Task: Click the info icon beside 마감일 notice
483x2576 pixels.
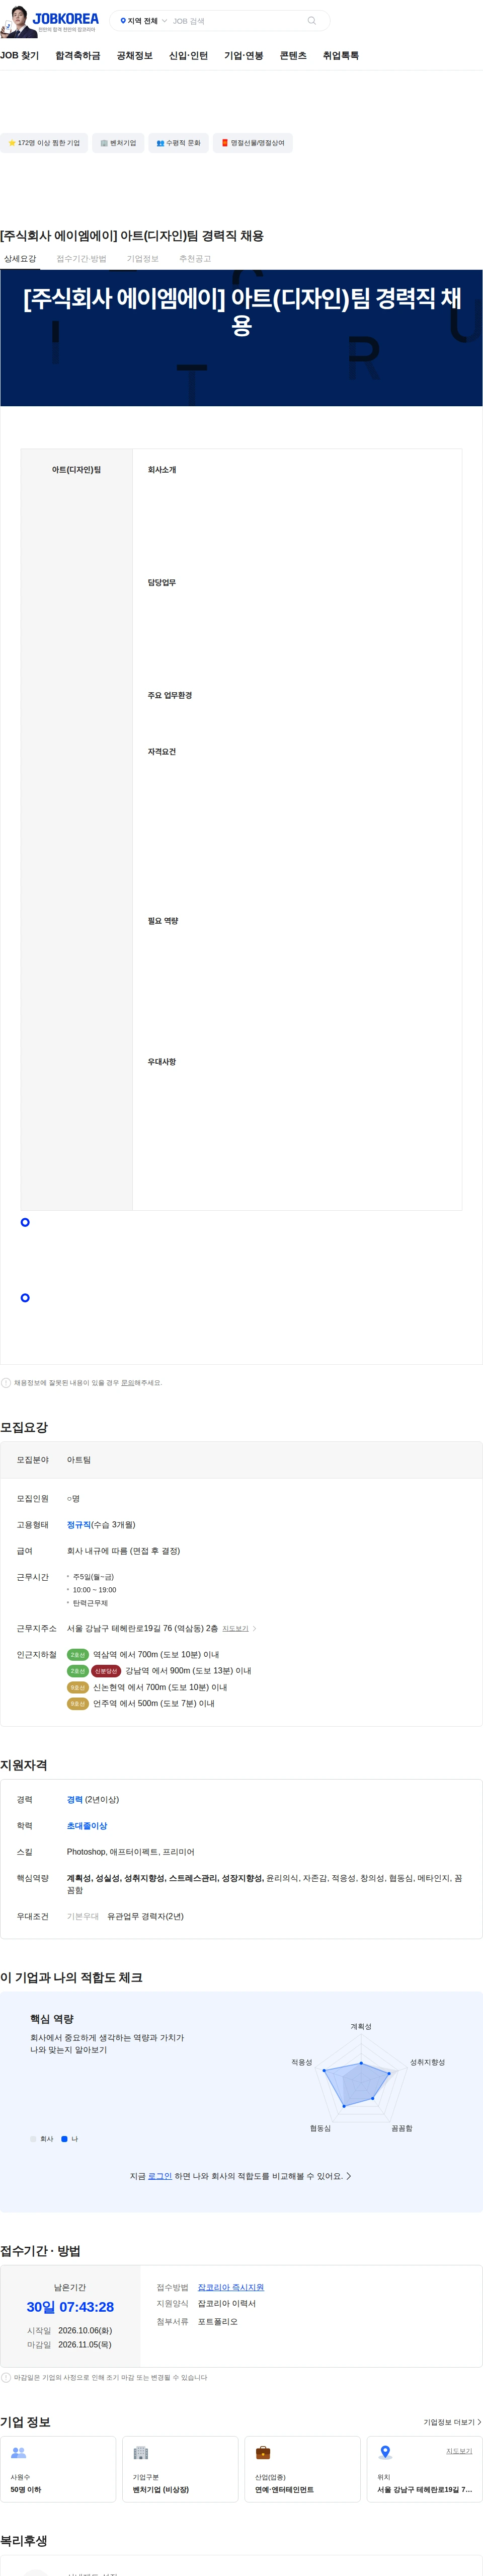Action: [x=6, y=2377]
